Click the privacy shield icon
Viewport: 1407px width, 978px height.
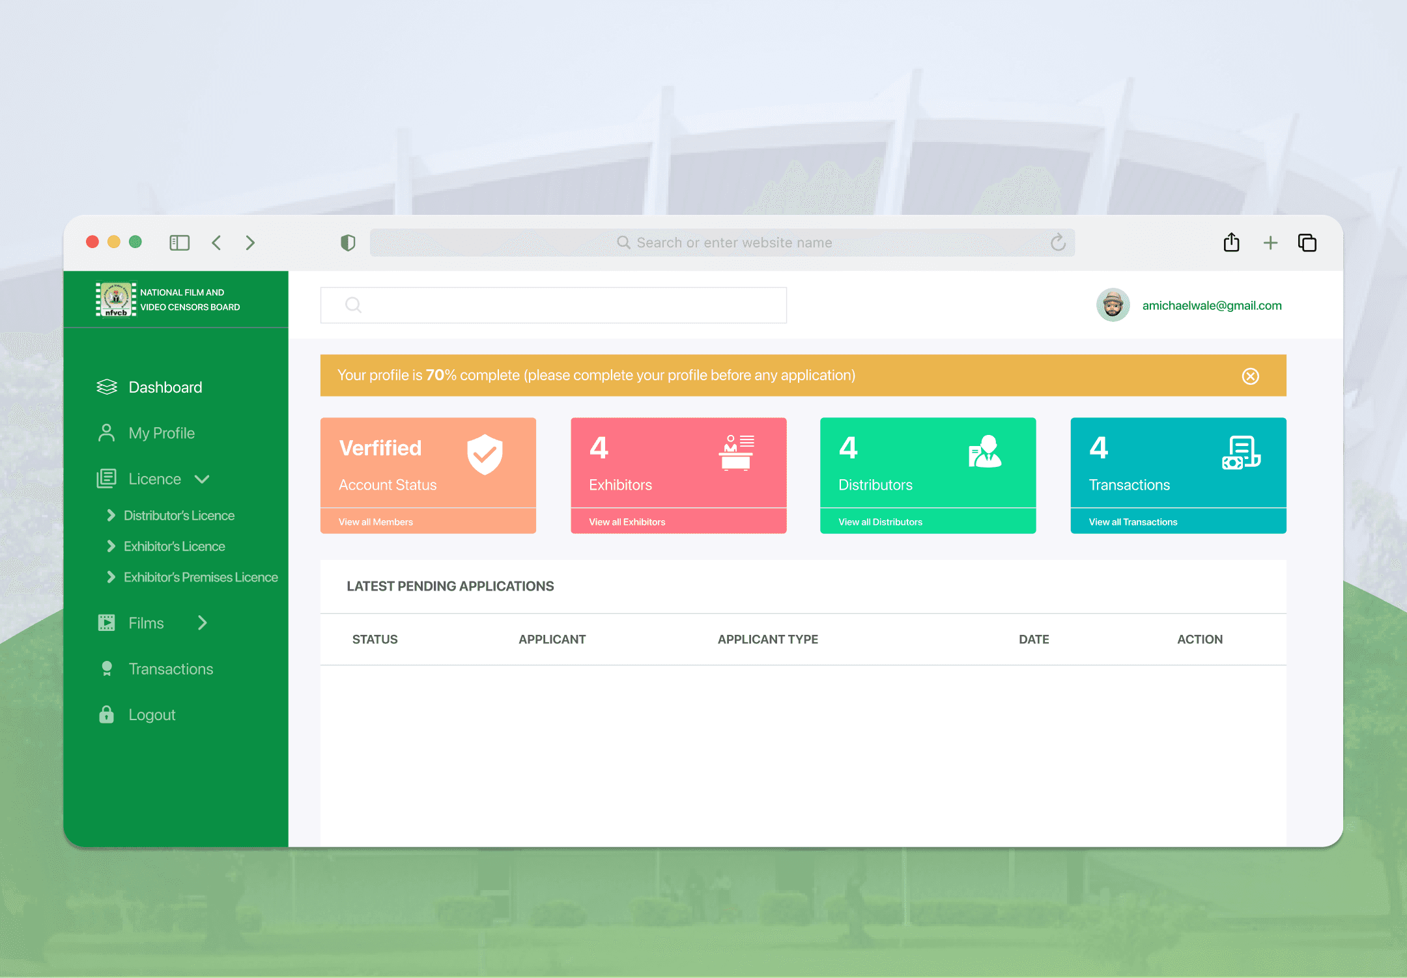(x=348, y=243)
